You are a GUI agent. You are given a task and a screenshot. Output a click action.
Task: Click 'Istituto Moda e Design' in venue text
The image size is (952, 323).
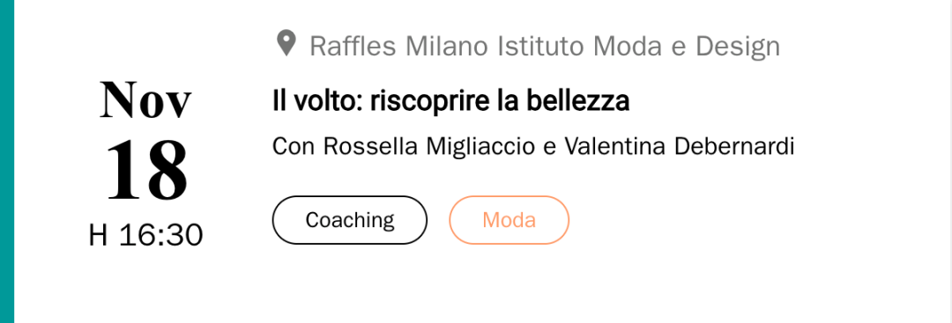point(639,46)
